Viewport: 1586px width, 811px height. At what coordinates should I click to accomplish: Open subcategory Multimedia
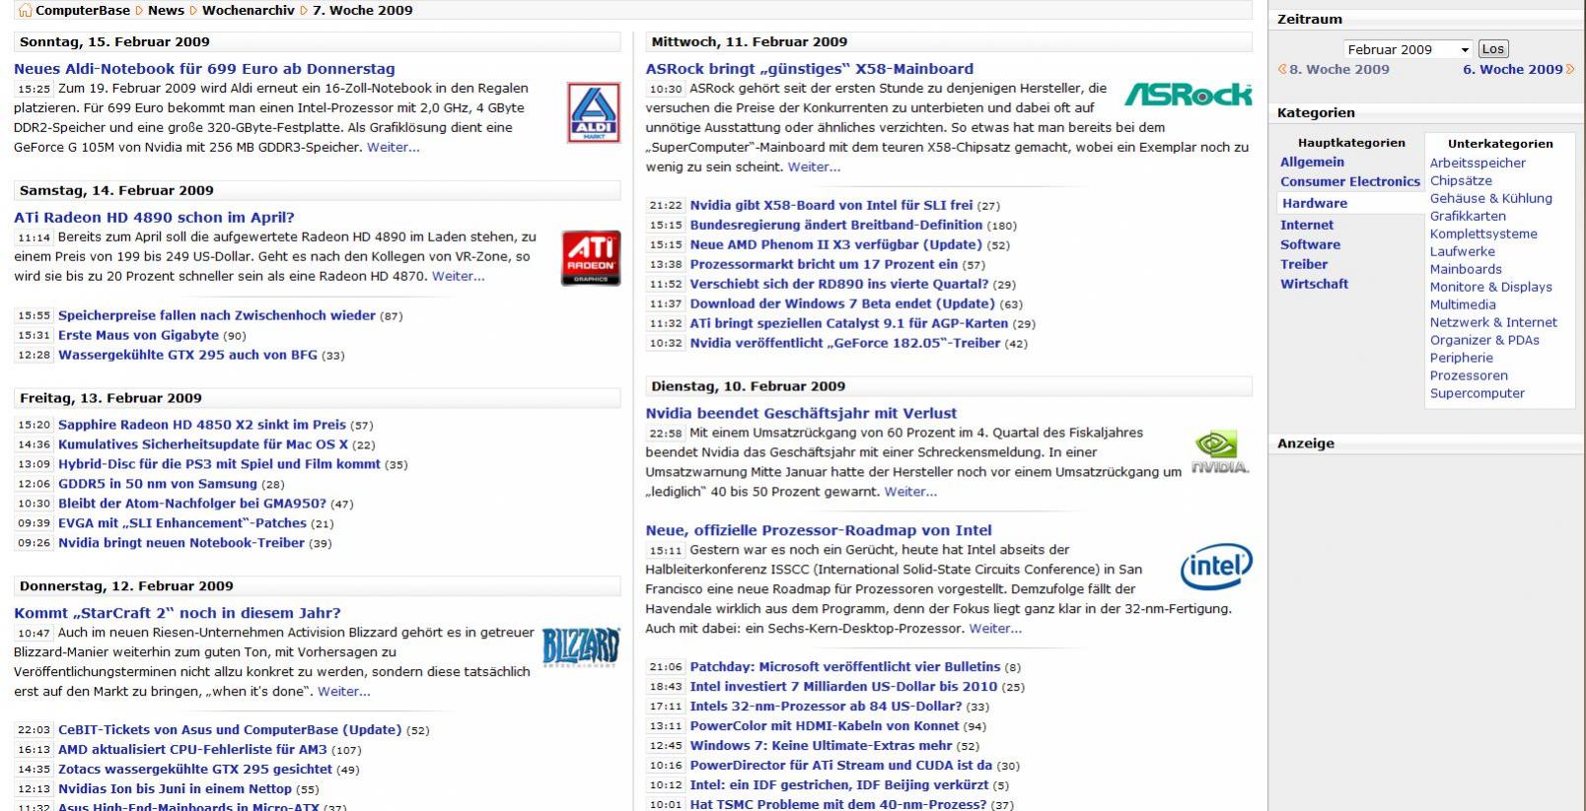point(1463,304)
